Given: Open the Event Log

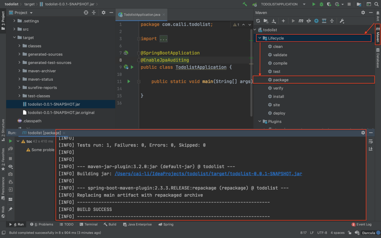Looking at the screenshot, I should click(x=362, y=224).
